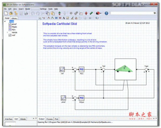
Task: Select the vehicle 3D model block
Action: 126,69
